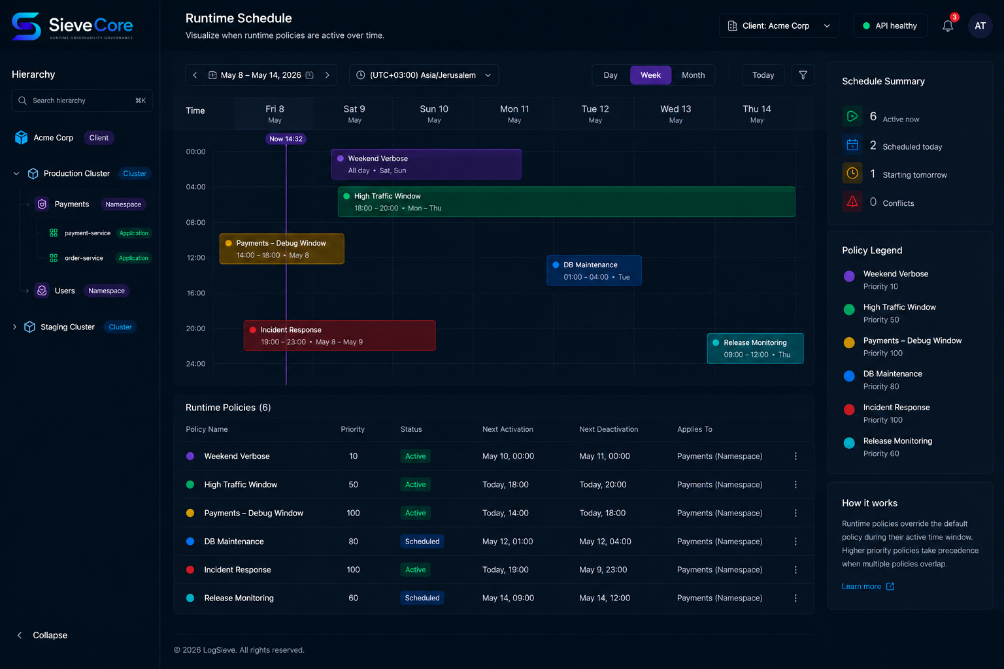
Task: Click the Release Monitoring policy name
Action: point(239,598)
